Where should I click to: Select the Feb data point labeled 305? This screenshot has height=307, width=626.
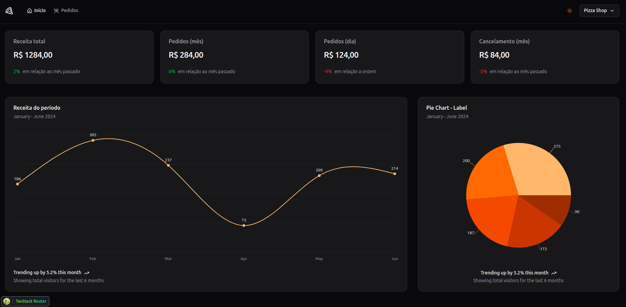pos(93,140)
